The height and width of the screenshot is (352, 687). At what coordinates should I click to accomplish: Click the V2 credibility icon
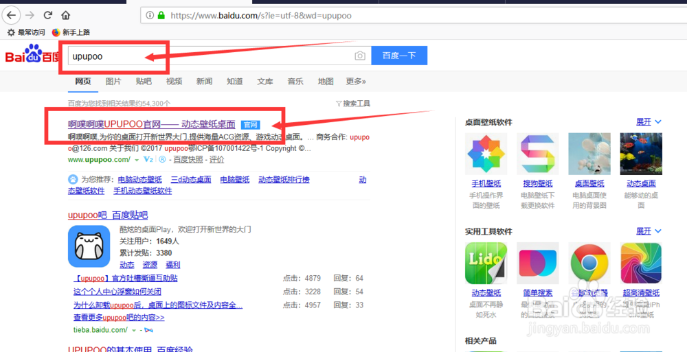(148, 160)
